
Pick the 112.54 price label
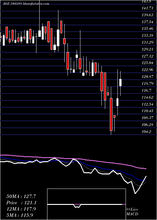(x=148, y=104)
